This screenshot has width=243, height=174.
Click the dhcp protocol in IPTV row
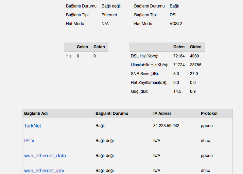pyautogui.click(x=206, y=141)
